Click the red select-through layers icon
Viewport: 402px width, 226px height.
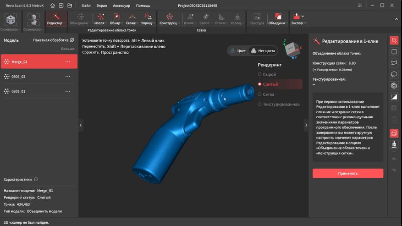[394, 133]
